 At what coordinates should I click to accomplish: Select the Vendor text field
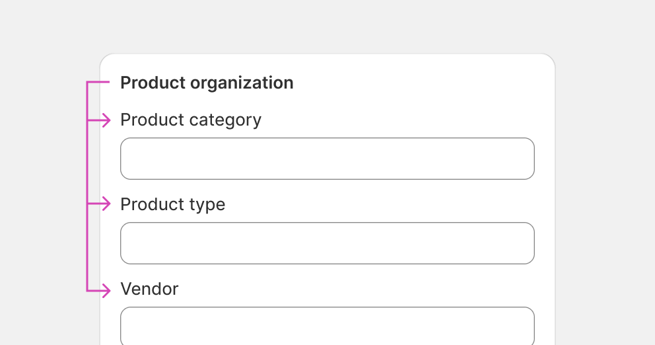[327, 326]
